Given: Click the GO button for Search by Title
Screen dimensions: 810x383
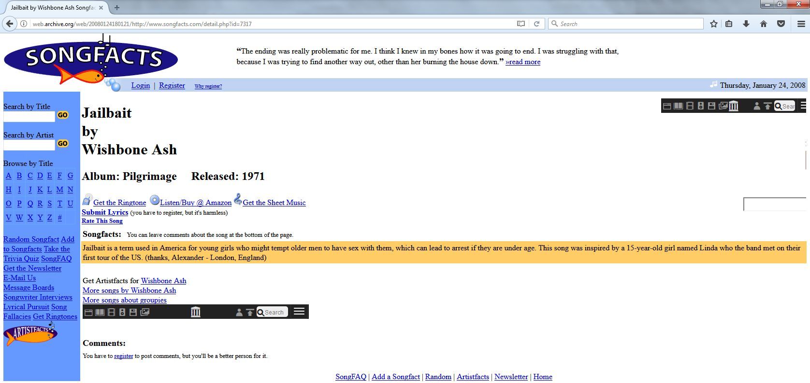Looking at the screenshot, I should [63, 115].
